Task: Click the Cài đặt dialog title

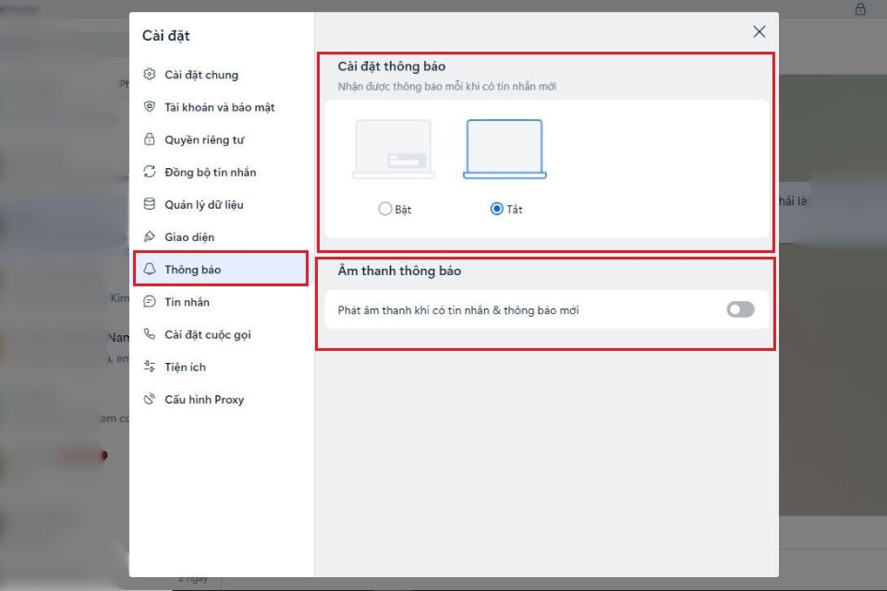Action: coord(165,36)
